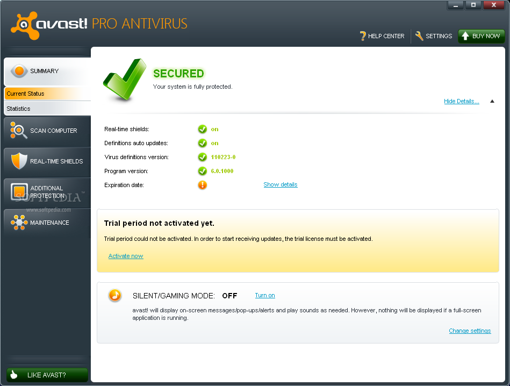Click Hide Details to collapse the panel
This screenshot has width=510, height=386.
click(x=461, y=101)
